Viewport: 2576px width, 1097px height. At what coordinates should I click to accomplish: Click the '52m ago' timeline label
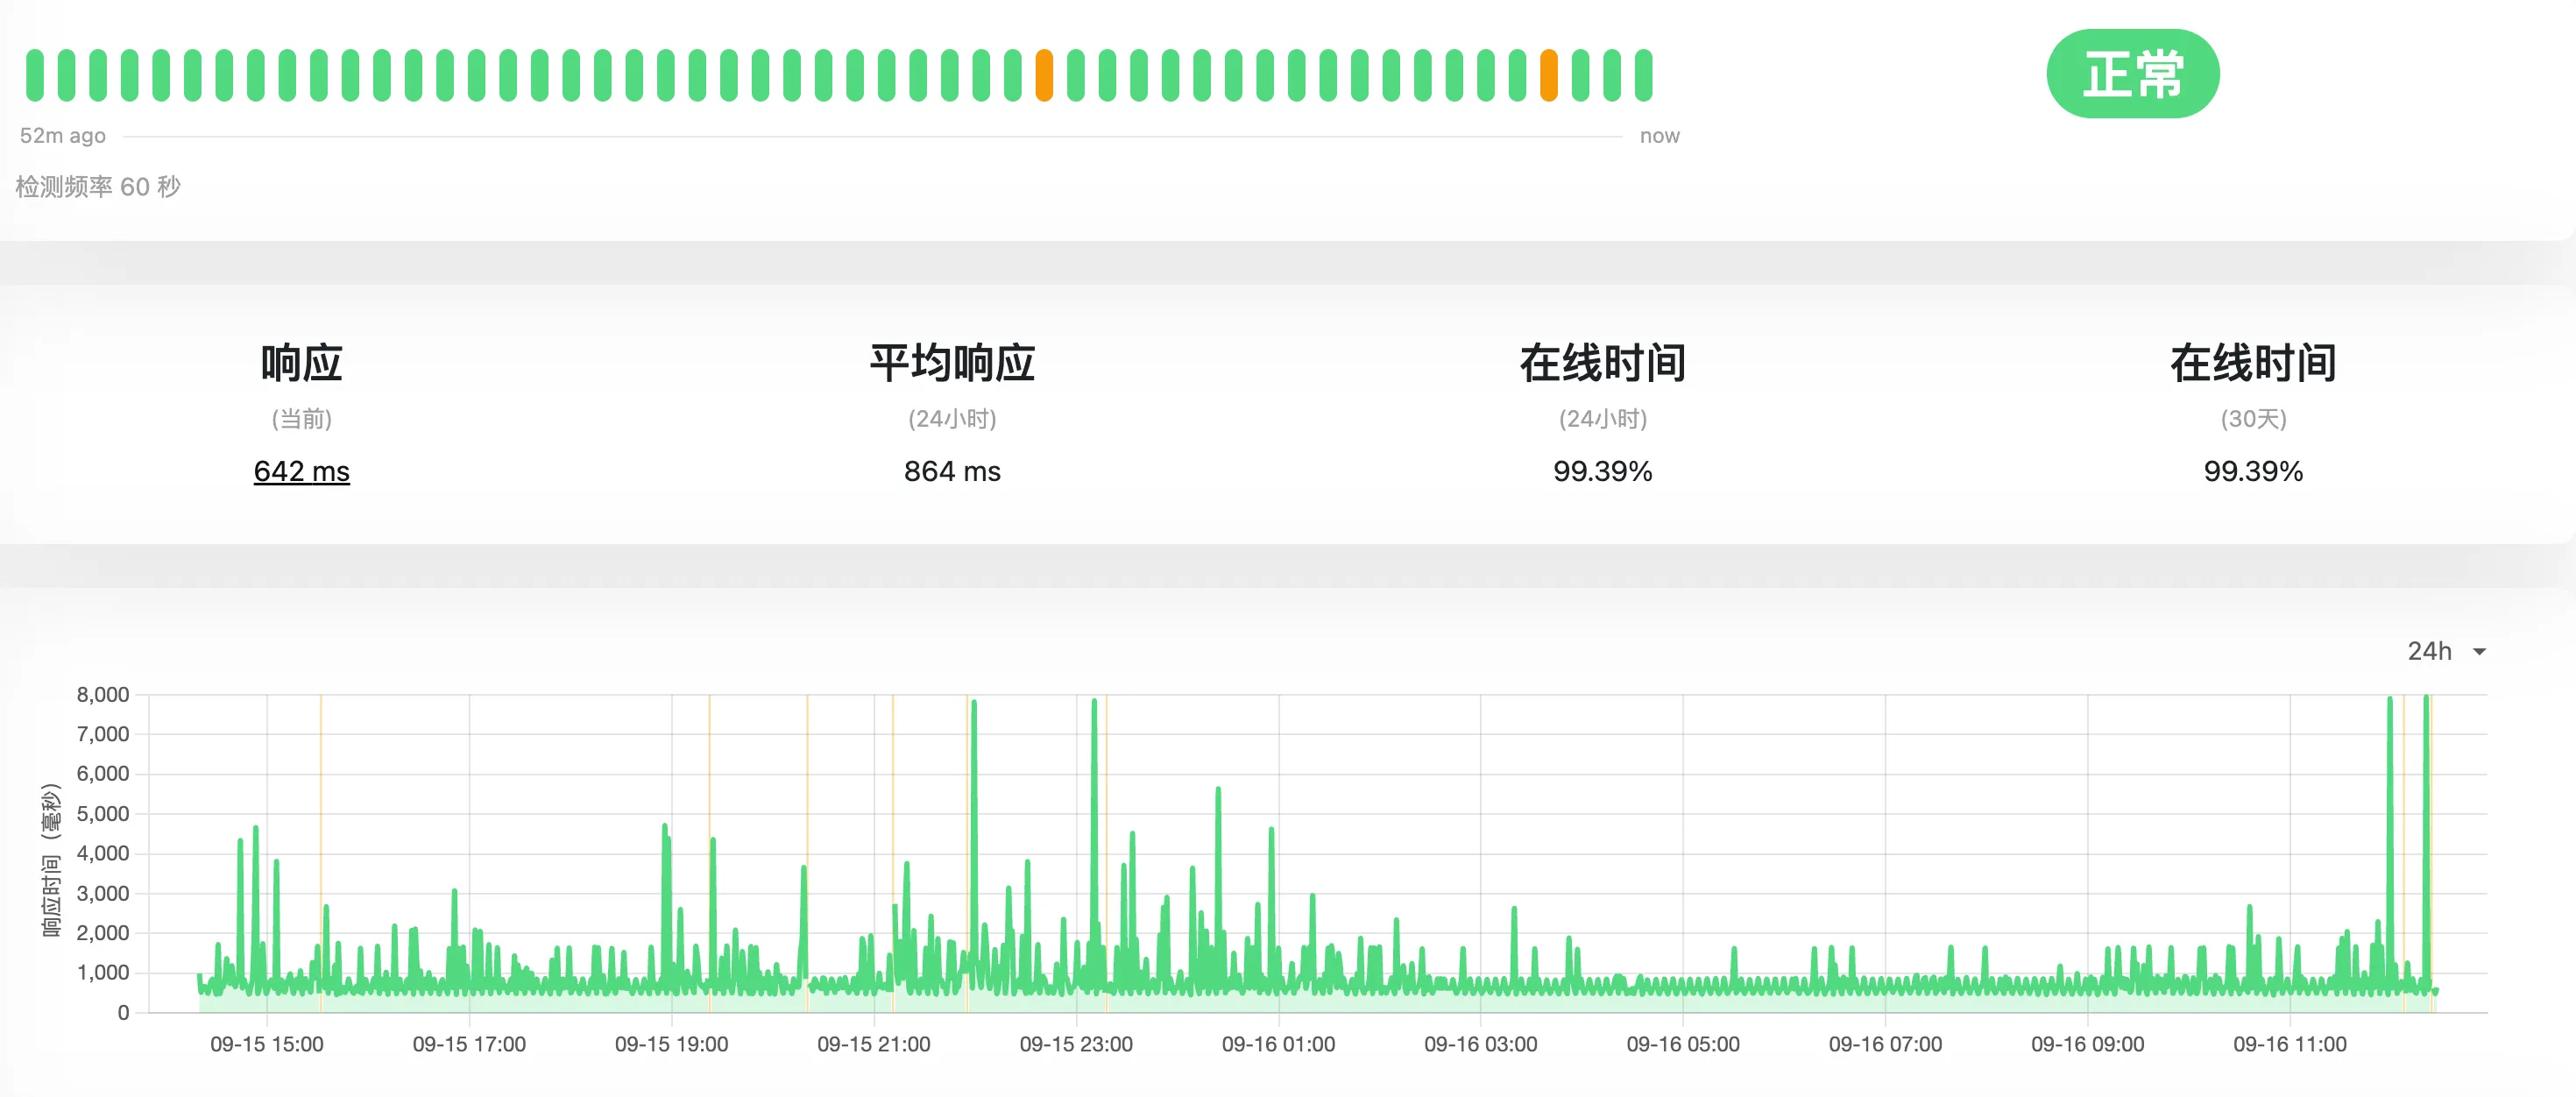coord(63,136)
